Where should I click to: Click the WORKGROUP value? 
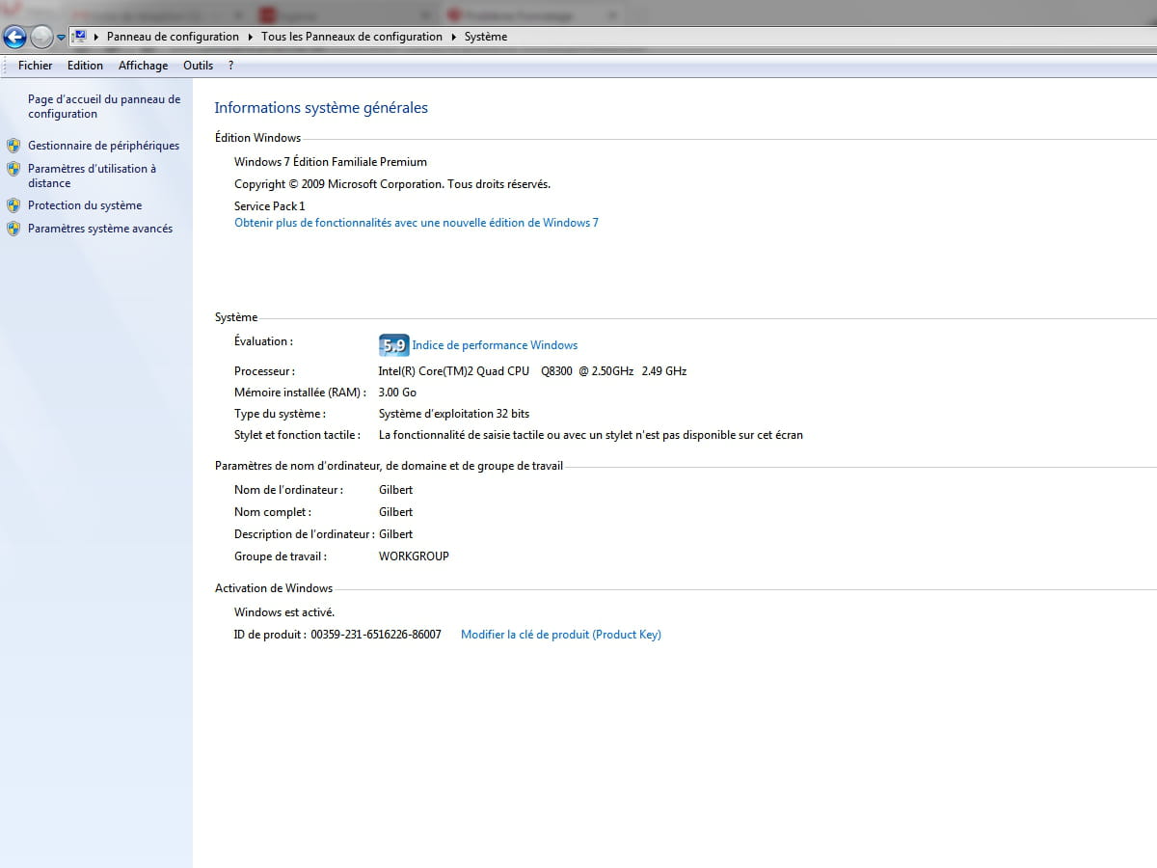tap(414, 556)
